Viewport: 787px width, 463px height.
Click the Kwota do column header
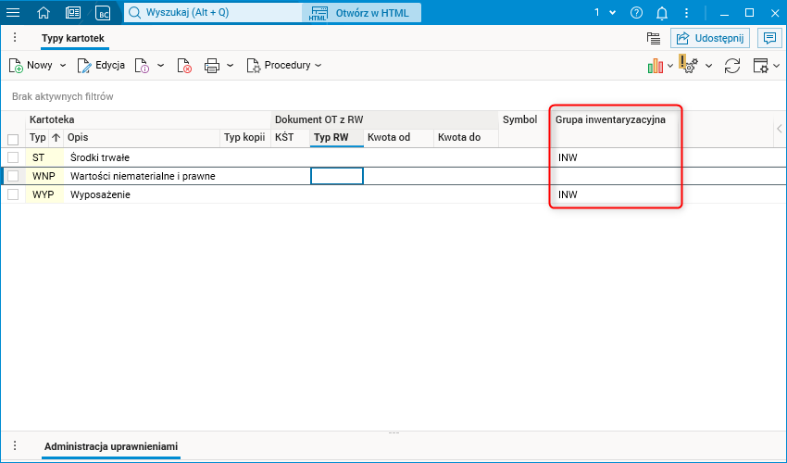click(466, 137)
